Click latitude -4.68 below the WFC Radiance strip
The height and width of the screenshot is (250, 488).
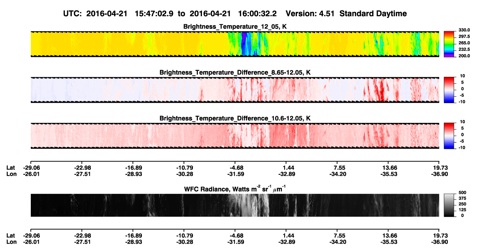click(x=236, y=235)
